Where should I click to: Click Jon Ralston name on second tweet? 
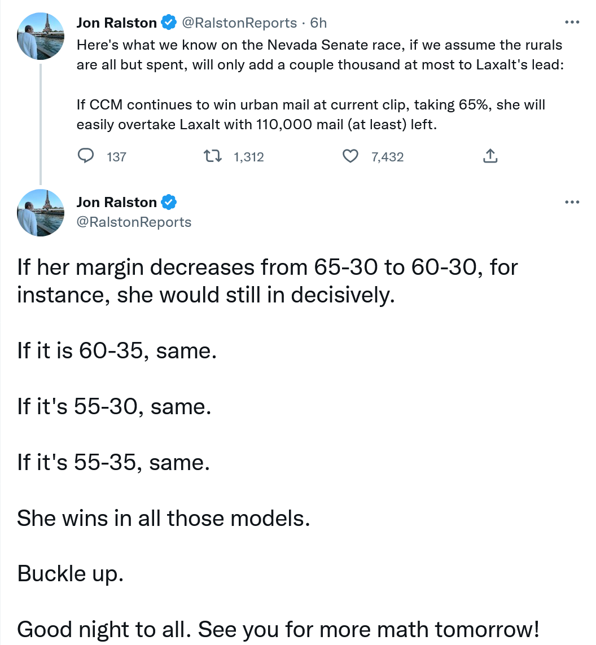point(116,202)
